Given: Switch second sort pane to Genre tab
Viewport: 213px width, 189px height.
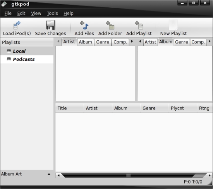Looking at the screenshot, I should 182,42.
